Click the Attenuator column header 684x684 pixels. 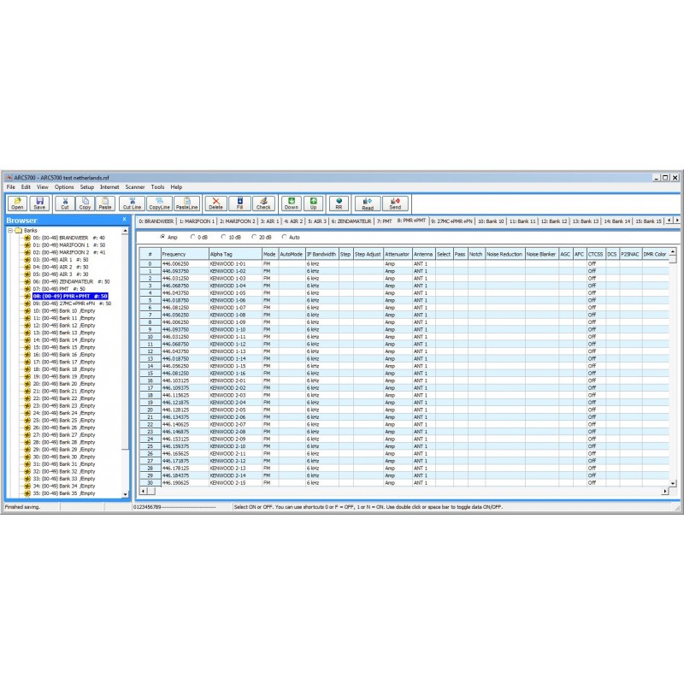(x=398, y=254)
